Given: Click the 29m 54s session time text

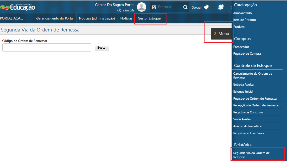Looking at the screenshot, I should [x=129, y=10].
